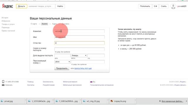Expand options arrow for f_33853a290fc6...jpg download

point(80,100)
